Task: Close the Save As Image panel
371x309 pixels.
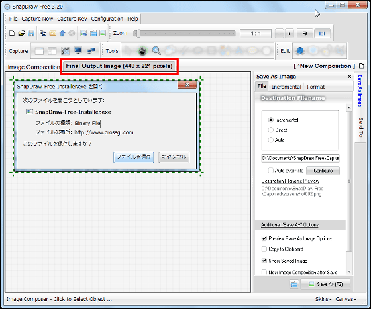Action: 350,77
